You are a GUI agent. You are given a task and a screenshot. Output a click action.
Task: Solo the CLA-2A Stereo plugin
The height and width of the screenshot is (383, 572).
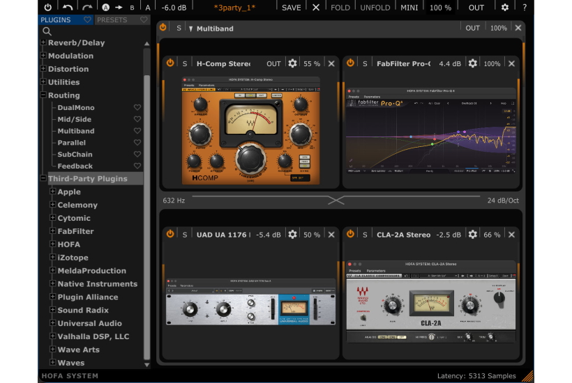[365, 235]
